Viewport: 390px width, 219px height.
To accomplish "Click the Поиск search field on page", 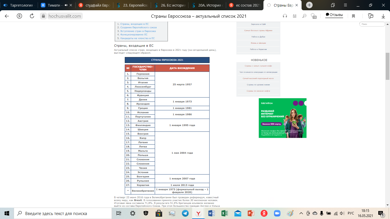I will 372,24.
